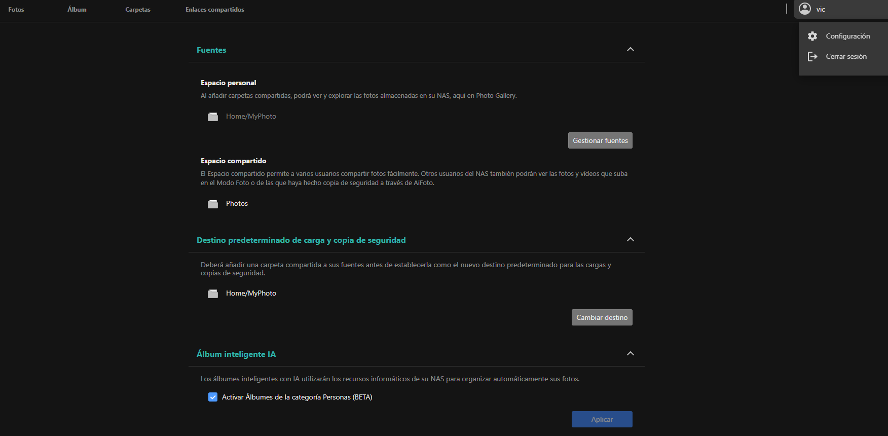Click folder icon beside Home/MyPhoto under Espacio personal
Screen dimensions: 888x436
click(x=213, y=117)
